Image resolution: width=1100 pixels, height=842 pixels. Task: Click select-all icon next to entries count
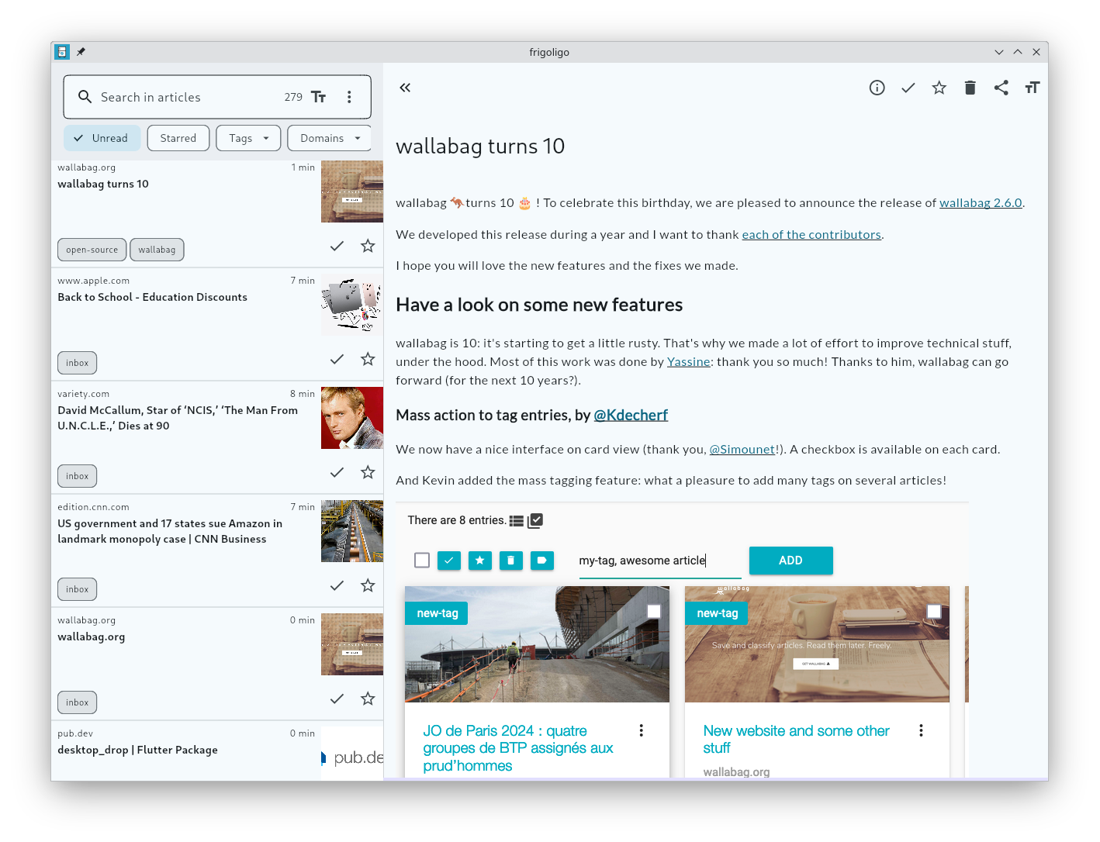point(535,521)
